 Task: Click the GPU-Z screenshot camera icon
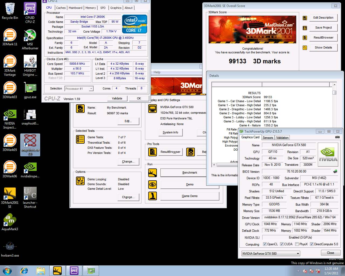[x=337, y=137]
